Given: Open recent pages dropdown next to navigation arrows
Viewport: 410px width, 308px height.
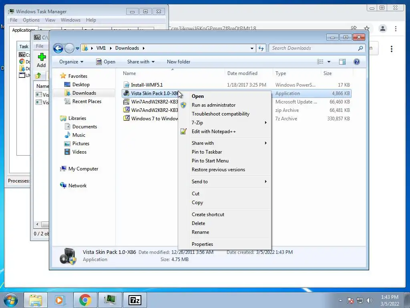Looking at the screenshot, I should [77, 49].
